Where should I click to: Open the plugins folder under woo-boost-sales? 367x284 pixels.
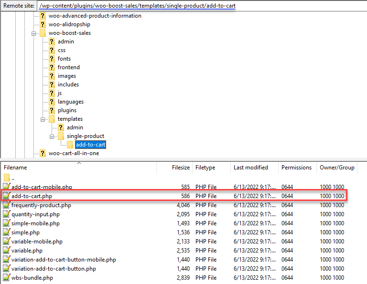coord(67,110)
